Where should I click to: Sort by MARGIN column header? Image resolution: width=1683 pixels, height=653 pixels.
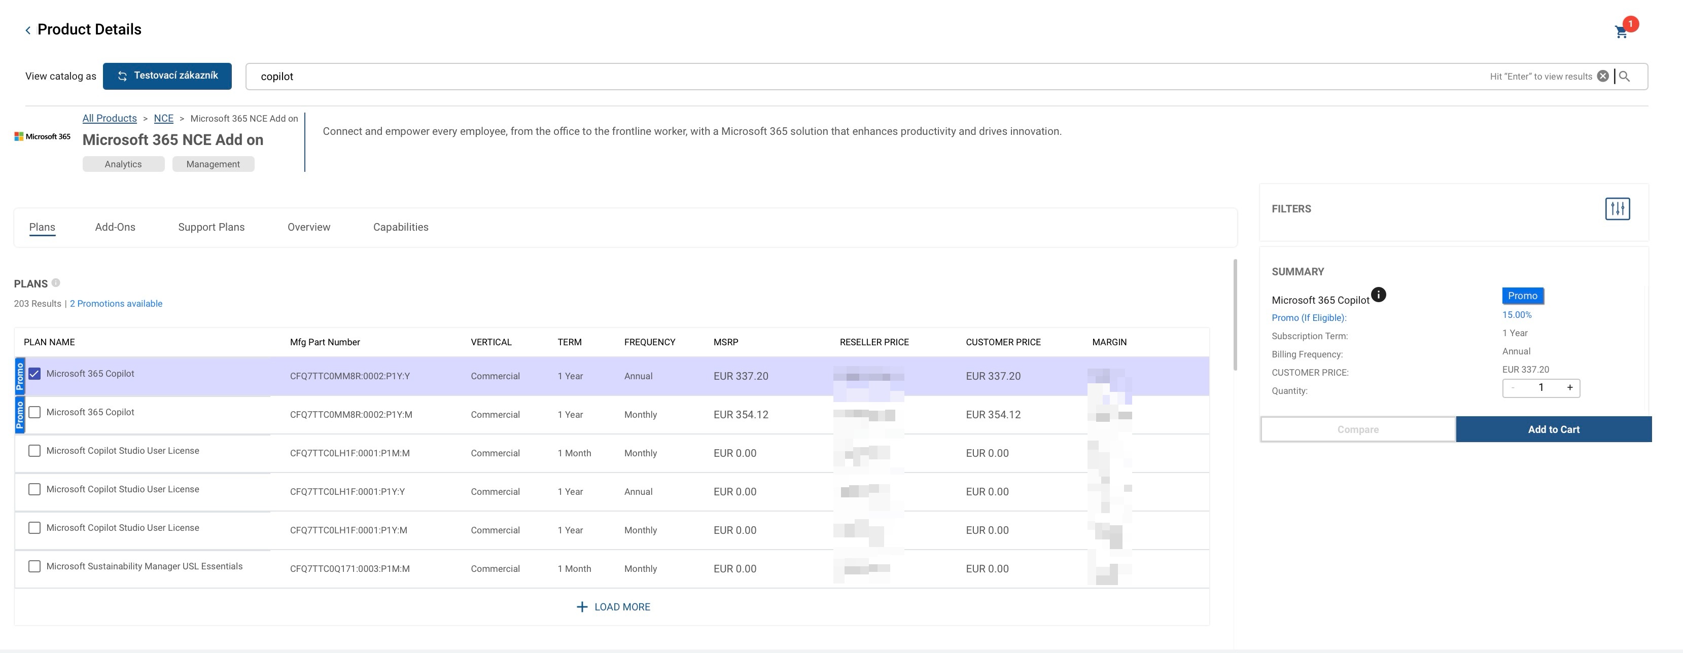pyautogui.click(x=1109, y=342)
